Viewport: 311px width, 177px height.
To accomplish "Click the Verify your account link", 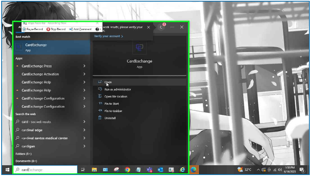I will click(108, 36).
